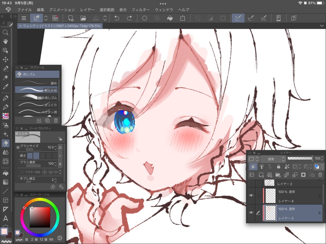Create new raster layer in Layer panel
326x244 pixels.
coord(261,175)
